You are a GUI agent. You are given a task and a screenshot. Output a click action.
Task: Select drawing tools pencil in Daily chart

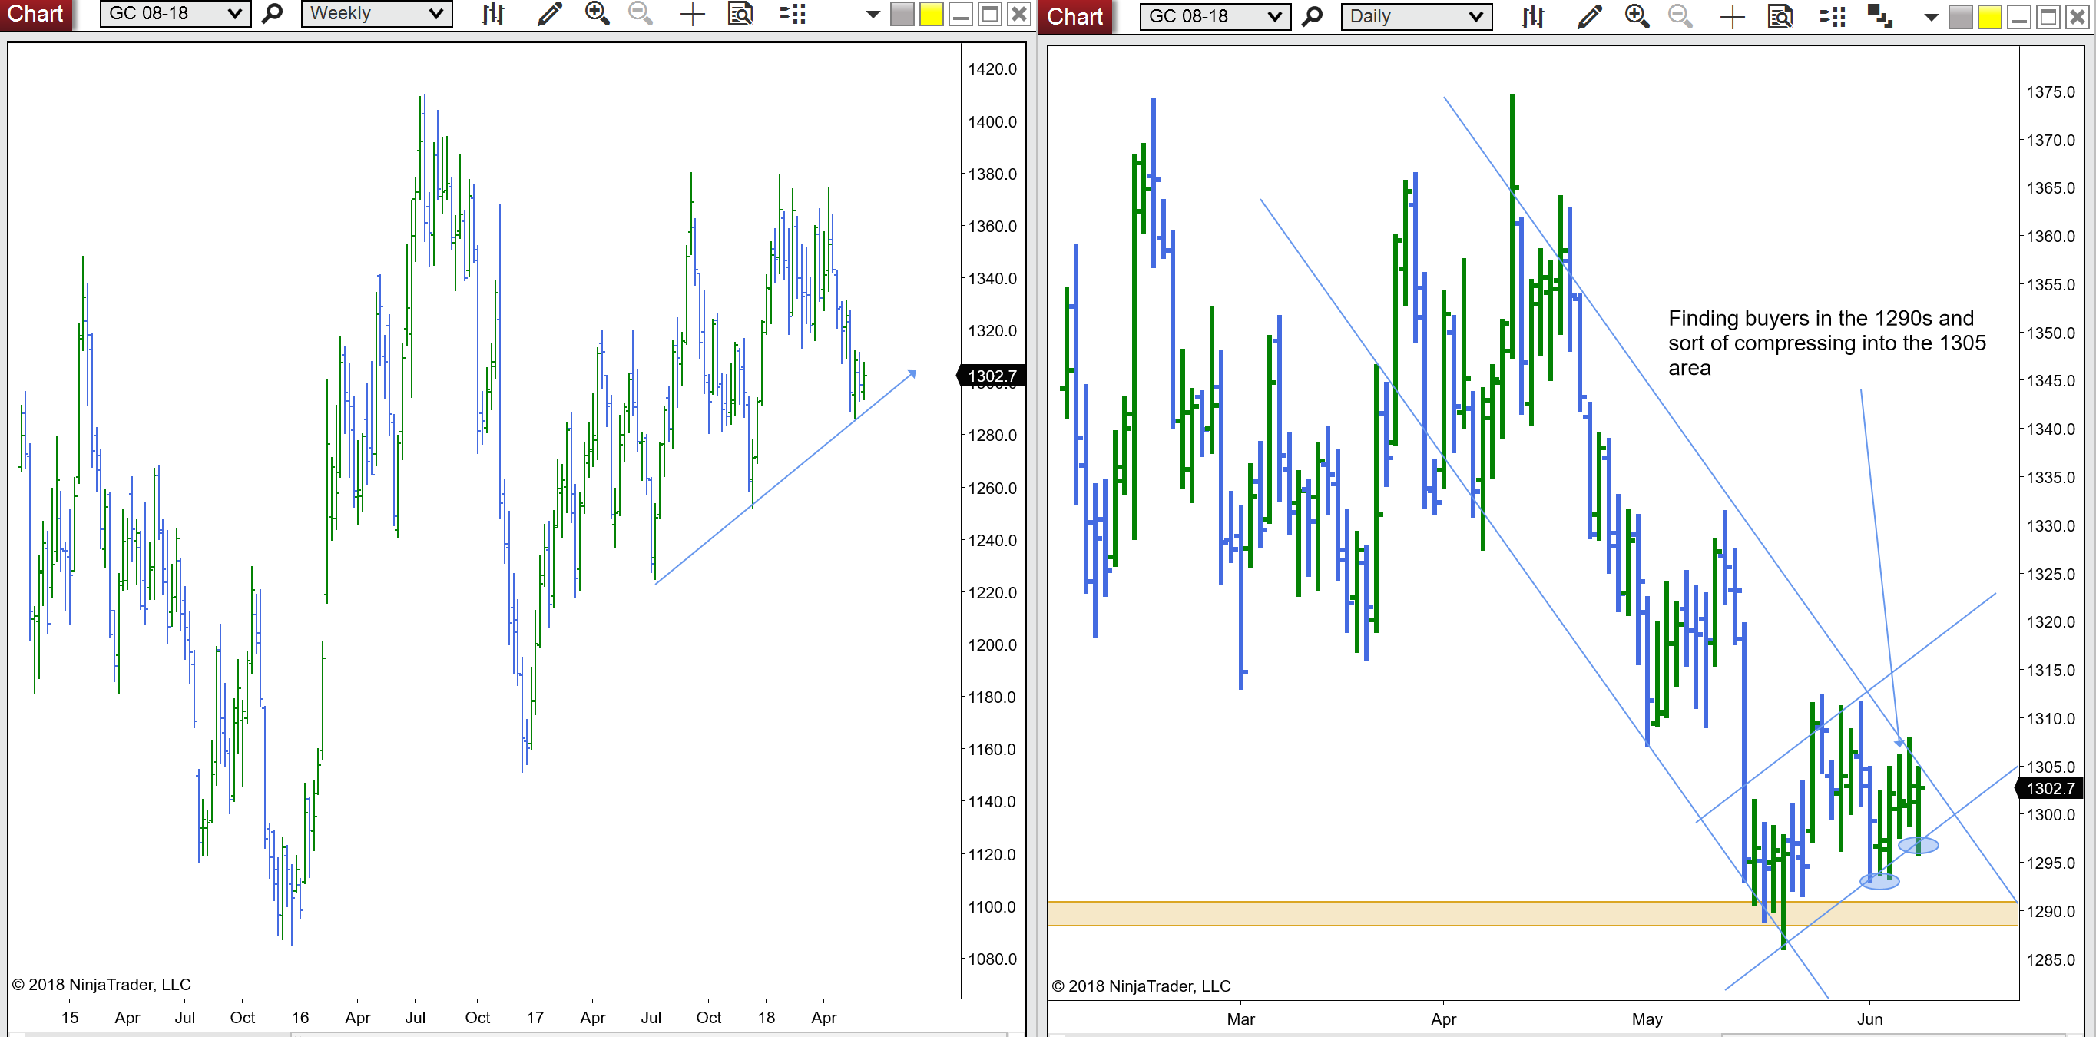pos(1590,16)
